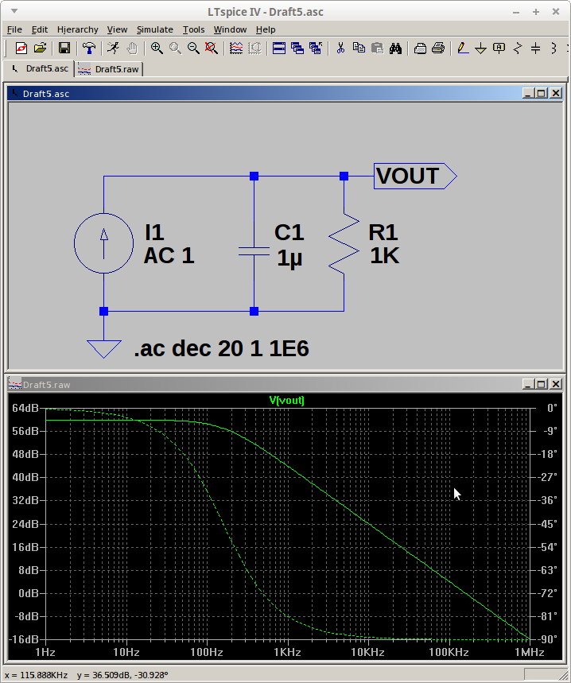Click the 1MHz frequency axis label
This screenshot has height=683, width=571.
pyautogui.click(x=529, y=652)
